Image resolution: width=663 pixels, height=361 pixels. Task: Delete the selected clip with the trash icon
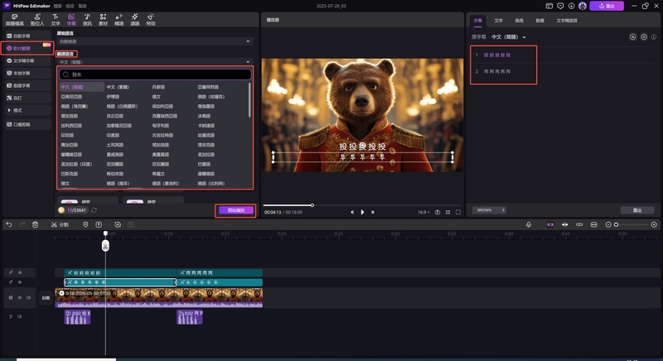(35, 224)
